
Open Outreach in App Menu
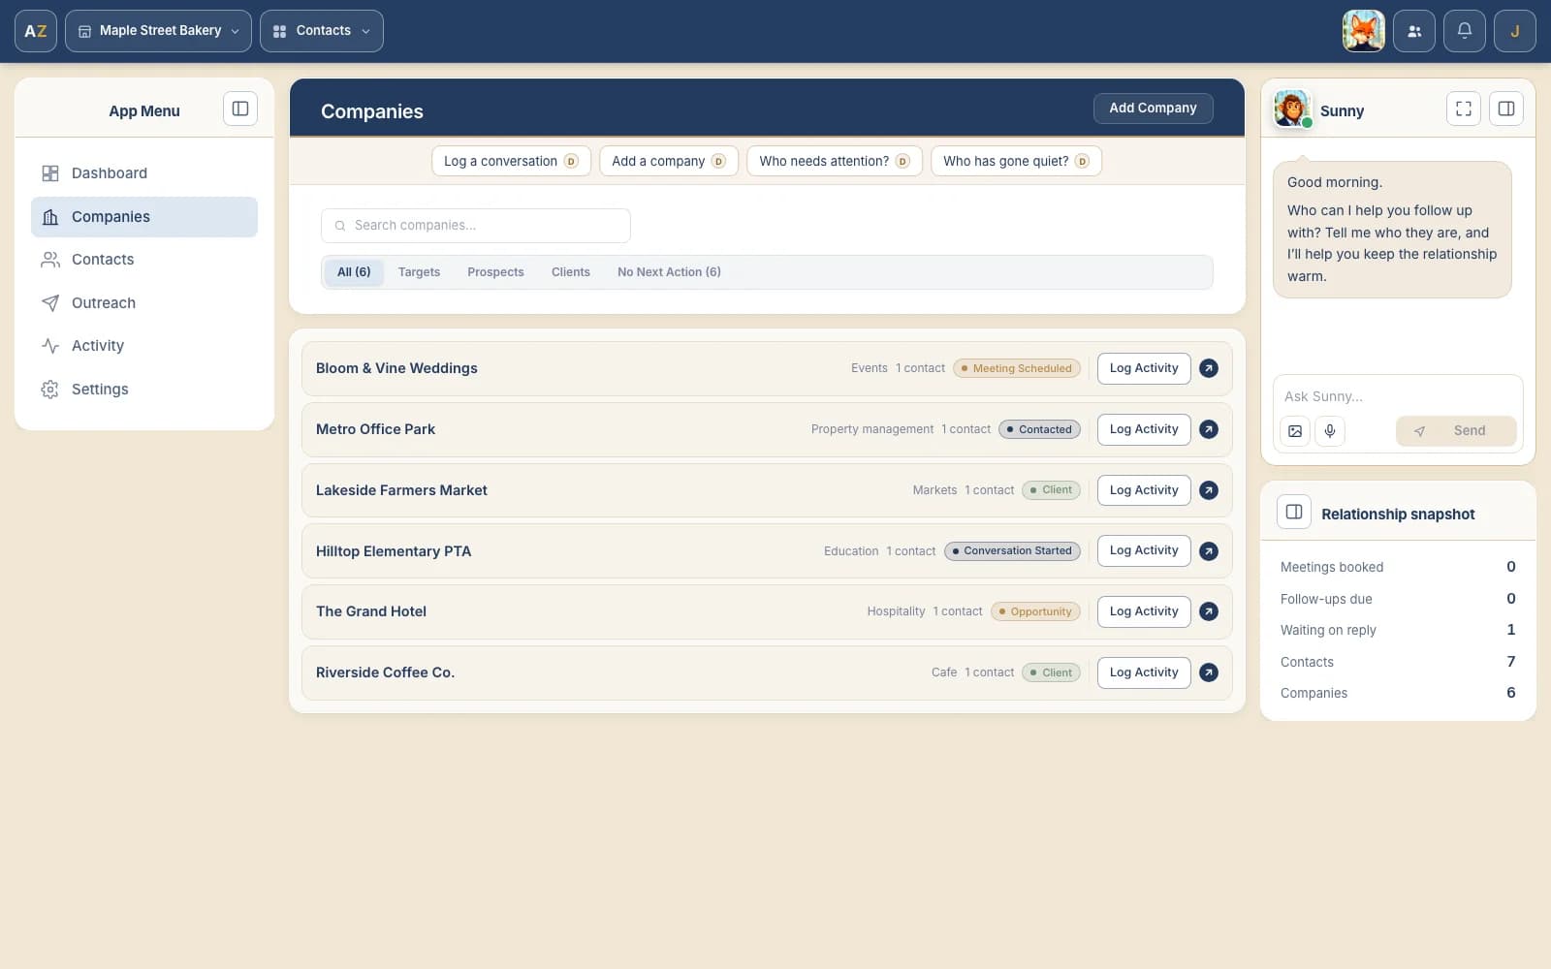(144, 303)
